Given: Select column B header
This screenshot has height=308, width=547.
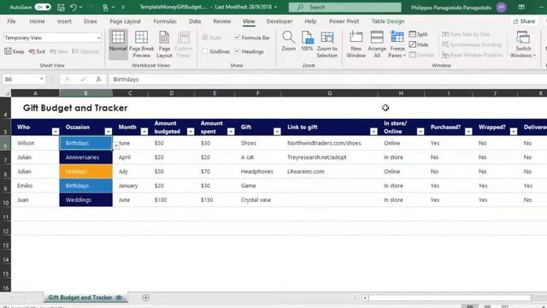Looking at the screenshot, I should 85,93.
